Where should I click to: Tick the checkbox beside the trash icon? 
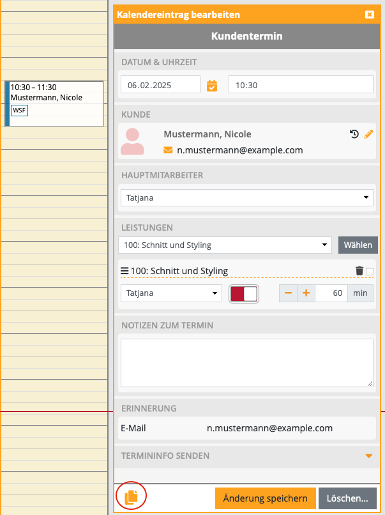tap(370, 272)
